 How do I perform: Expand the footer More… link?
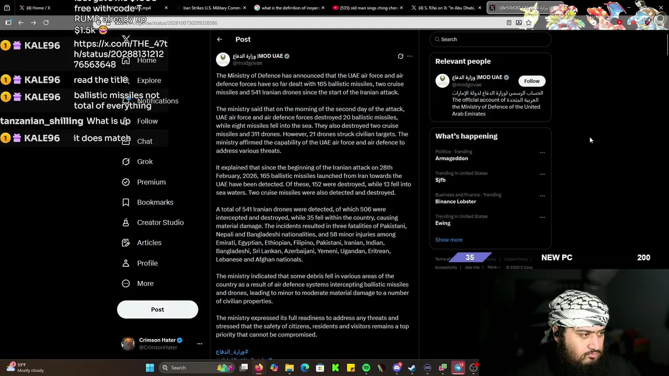(x=494, y=267)
